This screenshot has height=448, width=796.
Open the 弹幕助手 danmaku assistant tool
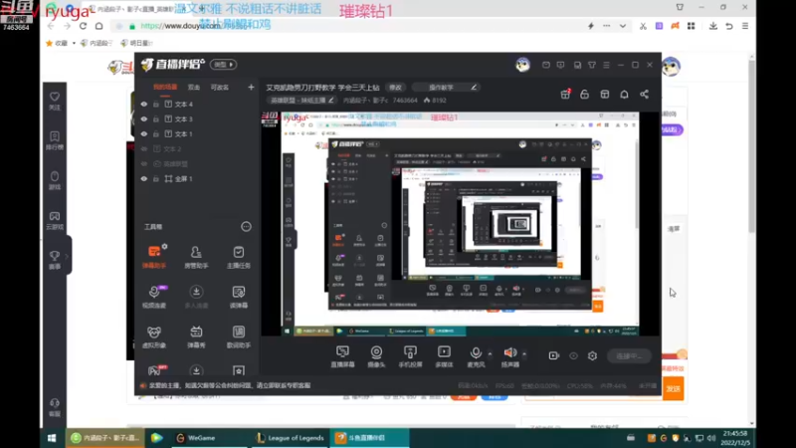pyautogui.click(x=154, y=256)
